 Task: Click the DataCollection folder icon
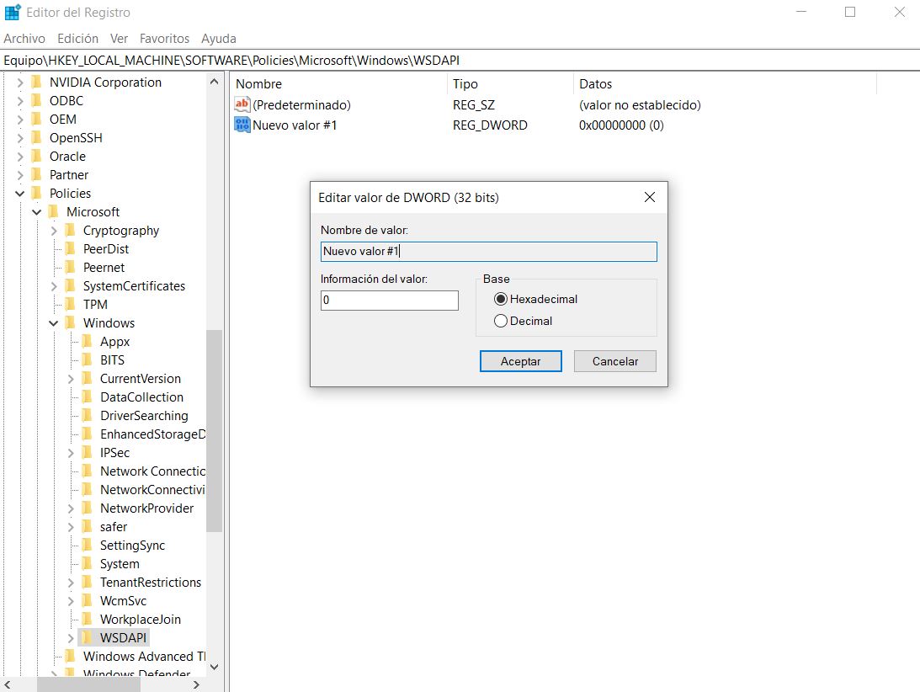tap(88, 397)
